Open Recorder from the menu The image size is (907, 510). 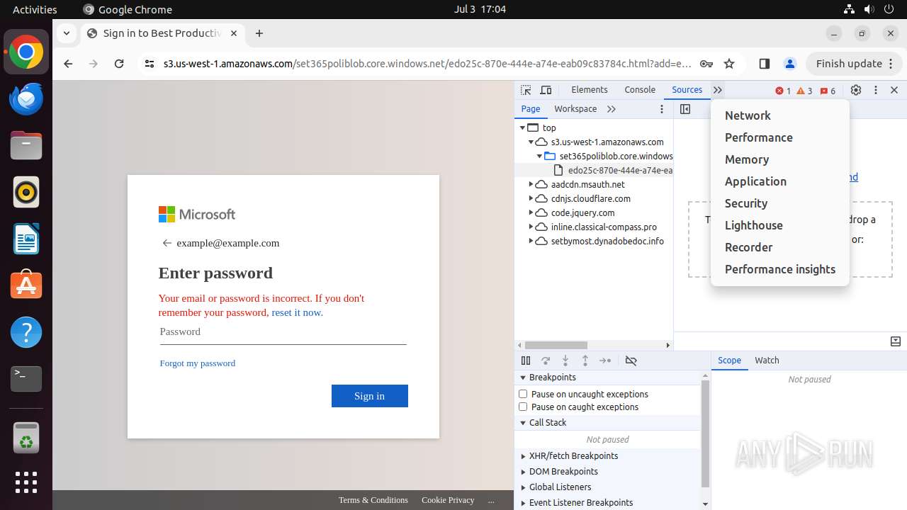pos(779,247)
